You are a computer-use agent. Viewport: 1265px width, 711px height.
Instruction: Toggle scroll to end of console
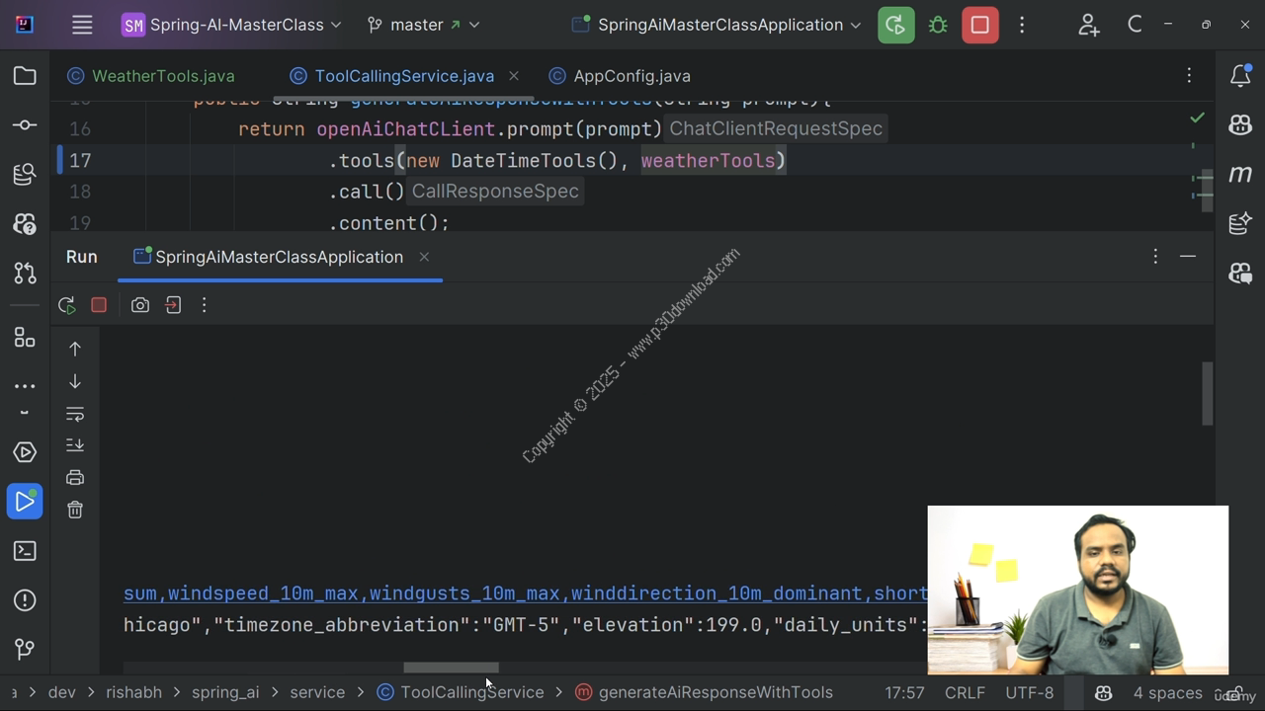(x=75, y=445)
